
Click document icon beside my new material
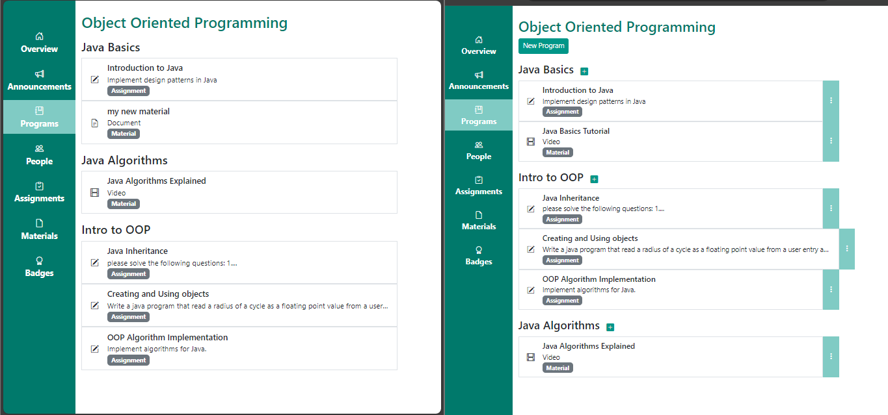point(95,123)
